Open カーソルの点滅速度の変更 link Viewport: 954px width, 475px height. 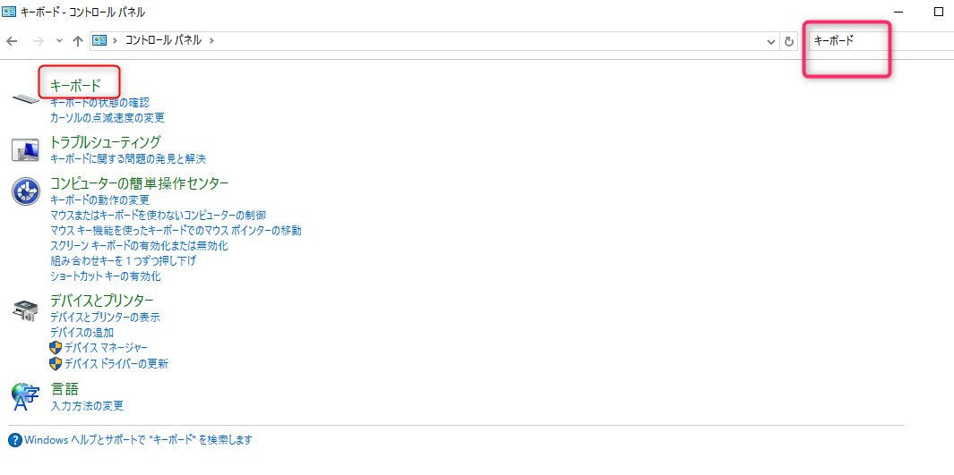tap(107, 117)
